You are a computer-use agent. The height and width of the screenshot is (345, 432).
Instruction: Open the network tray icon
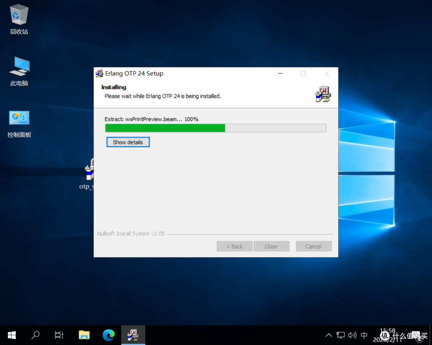coord(340,335)
